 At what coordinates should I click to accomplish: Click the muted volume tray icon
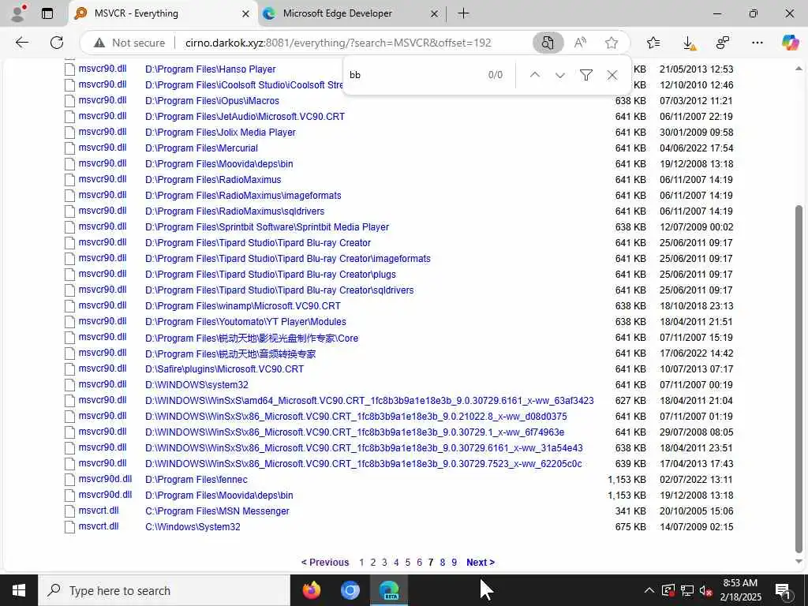705,590
